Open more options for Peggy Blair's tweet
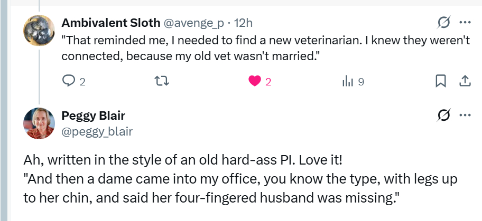This screenshot has height=221, width=482. (465, 115)
